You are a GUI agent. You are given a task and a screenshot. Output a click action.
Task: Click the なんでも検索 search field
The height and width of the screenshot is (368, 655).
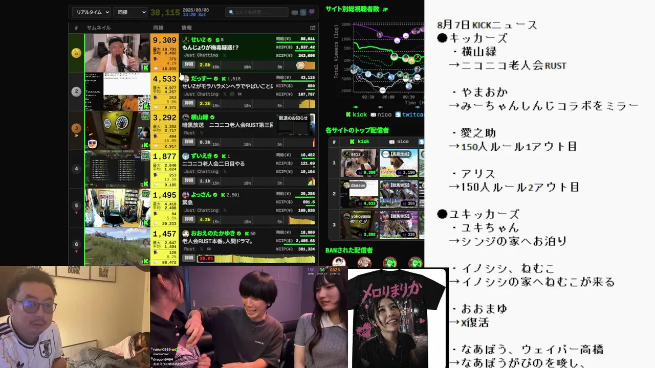pyautogui.click(x=257, y=12)
